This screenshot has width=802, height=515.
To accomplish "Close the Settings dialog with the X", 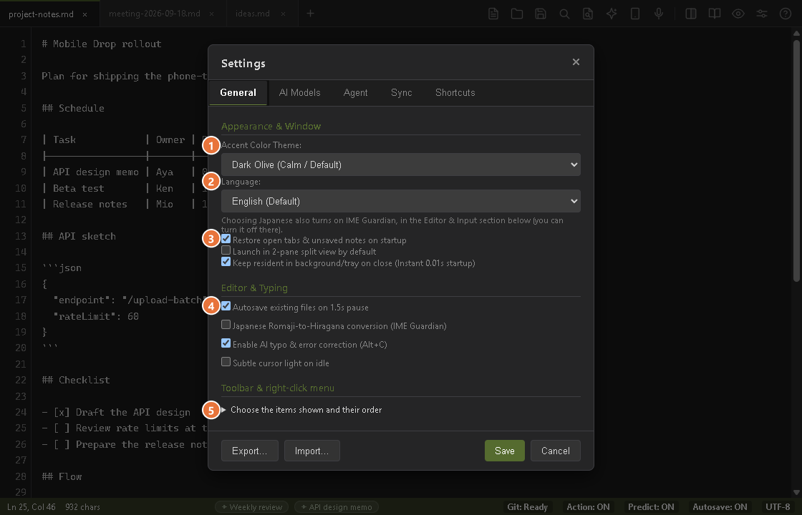I will pyautogui.click(x=576, y=62).
